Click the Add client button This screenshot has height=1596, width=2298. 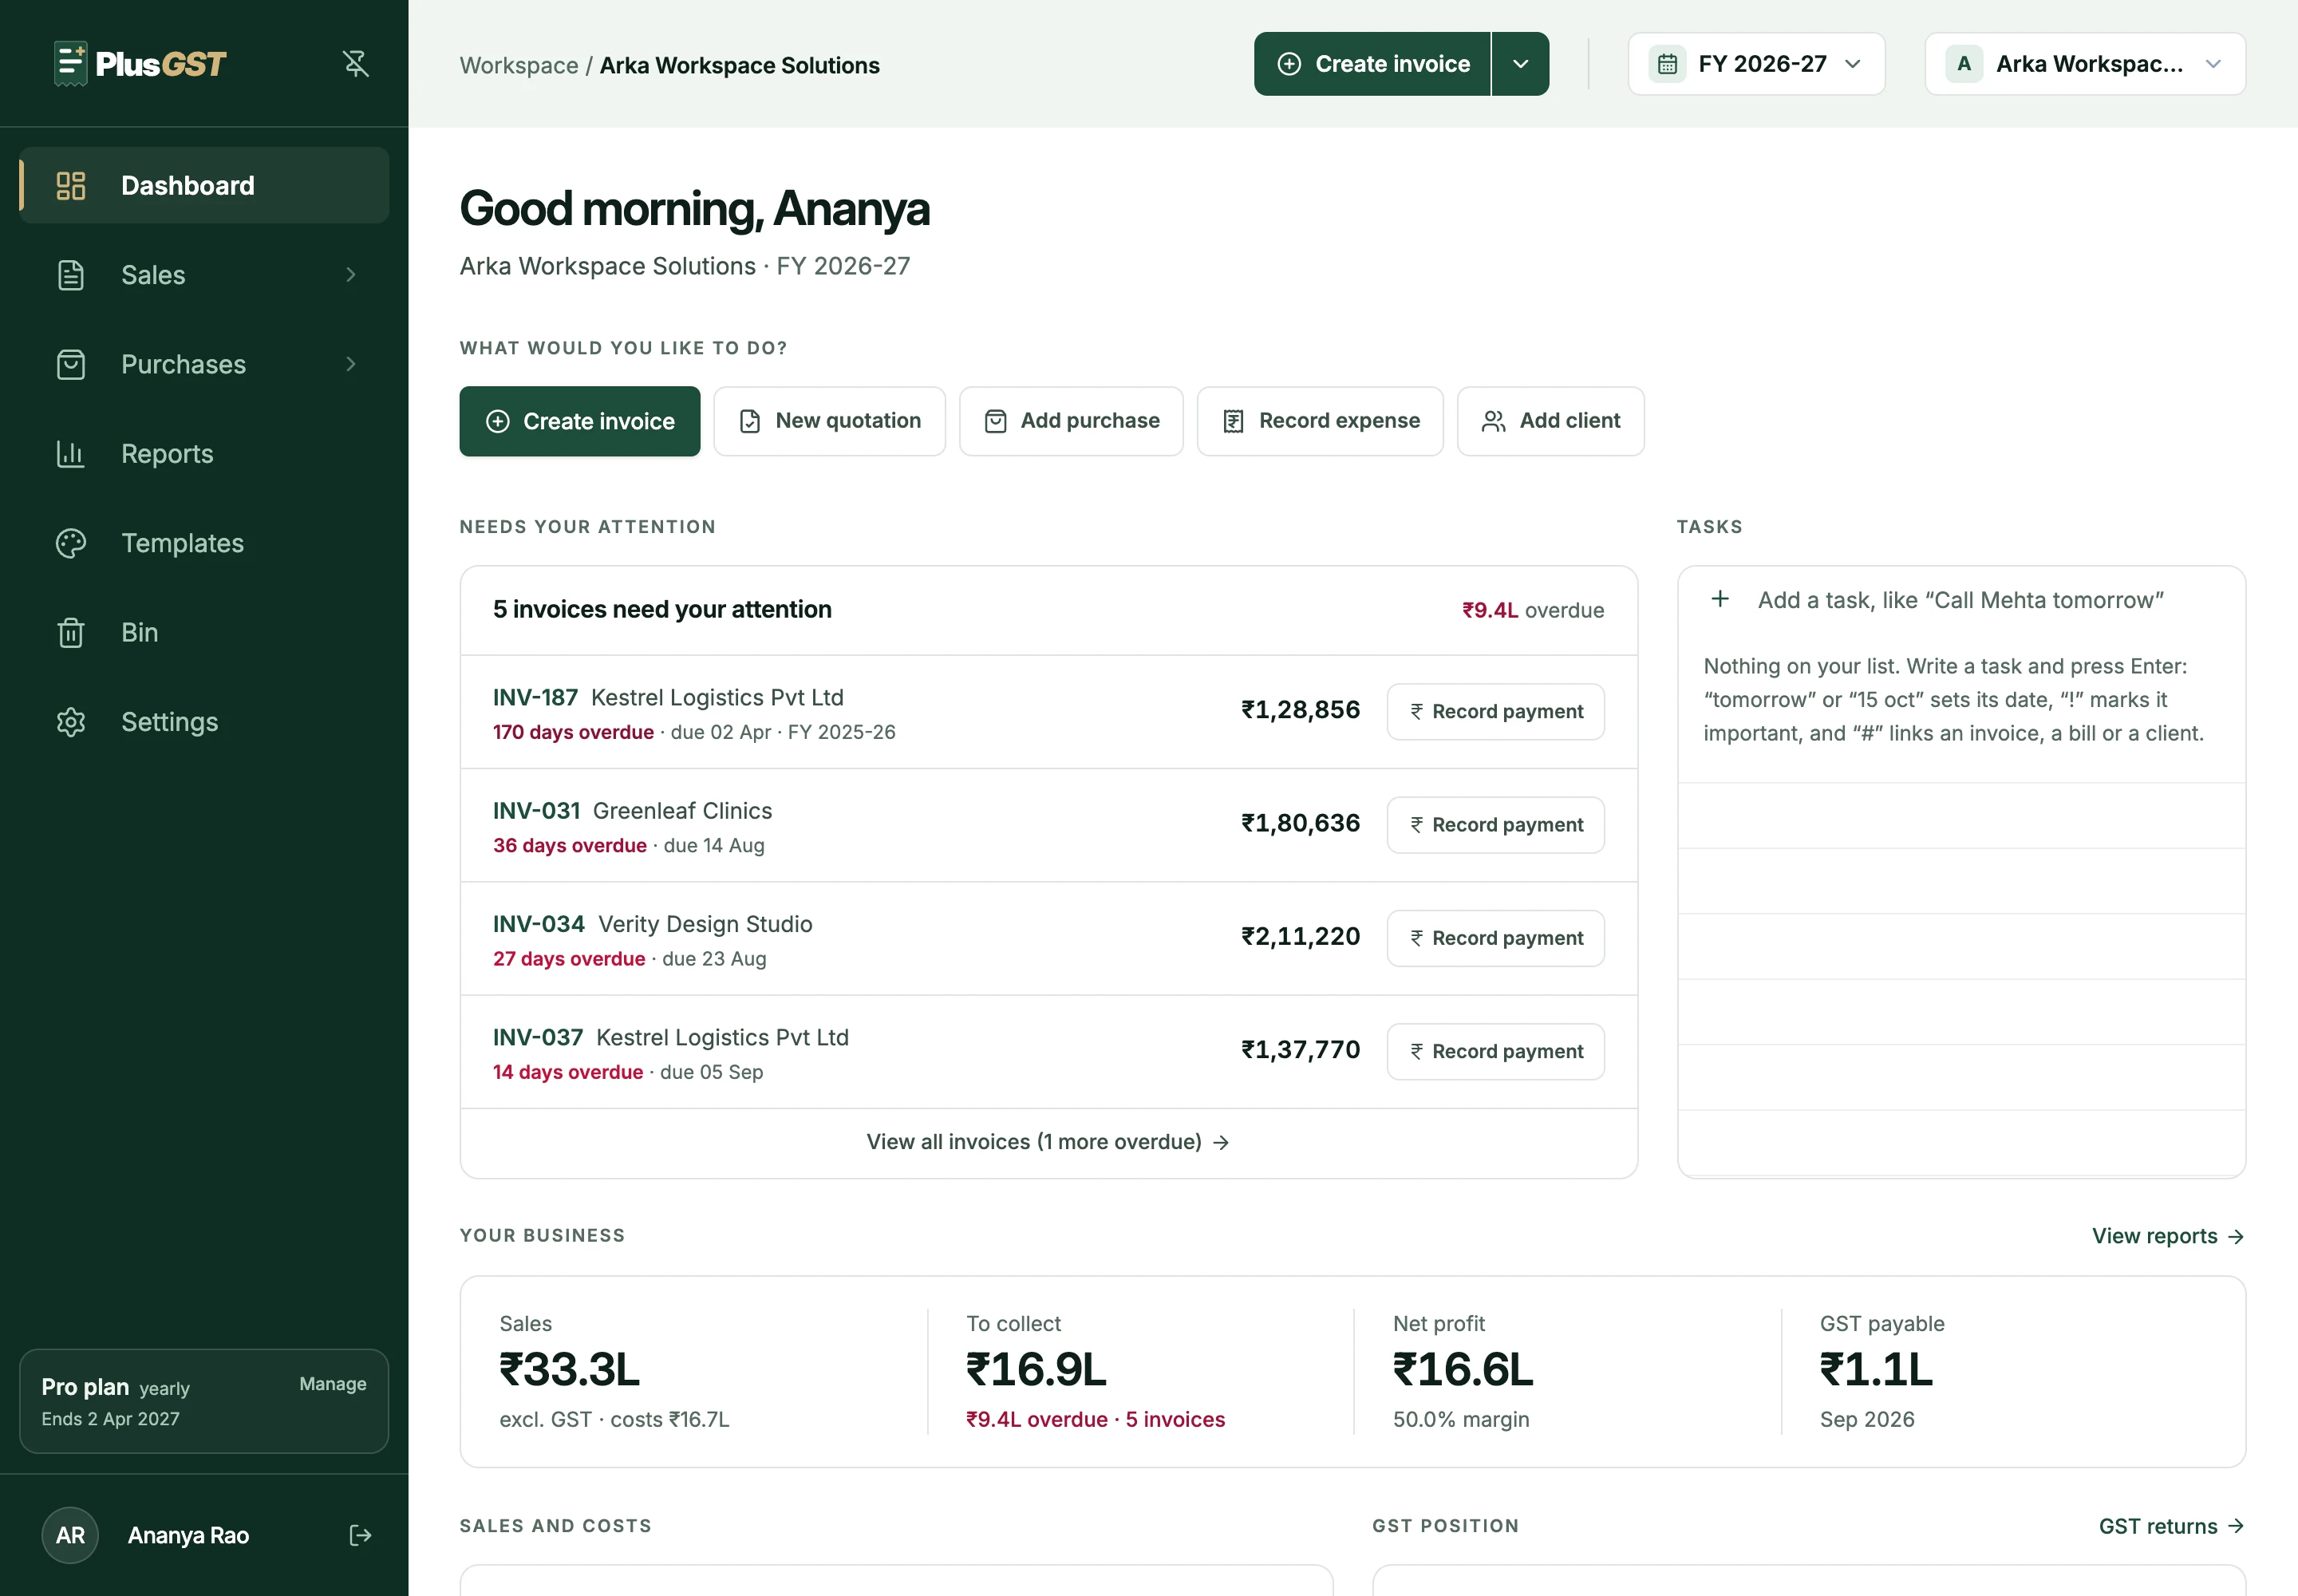(1550, 421)
